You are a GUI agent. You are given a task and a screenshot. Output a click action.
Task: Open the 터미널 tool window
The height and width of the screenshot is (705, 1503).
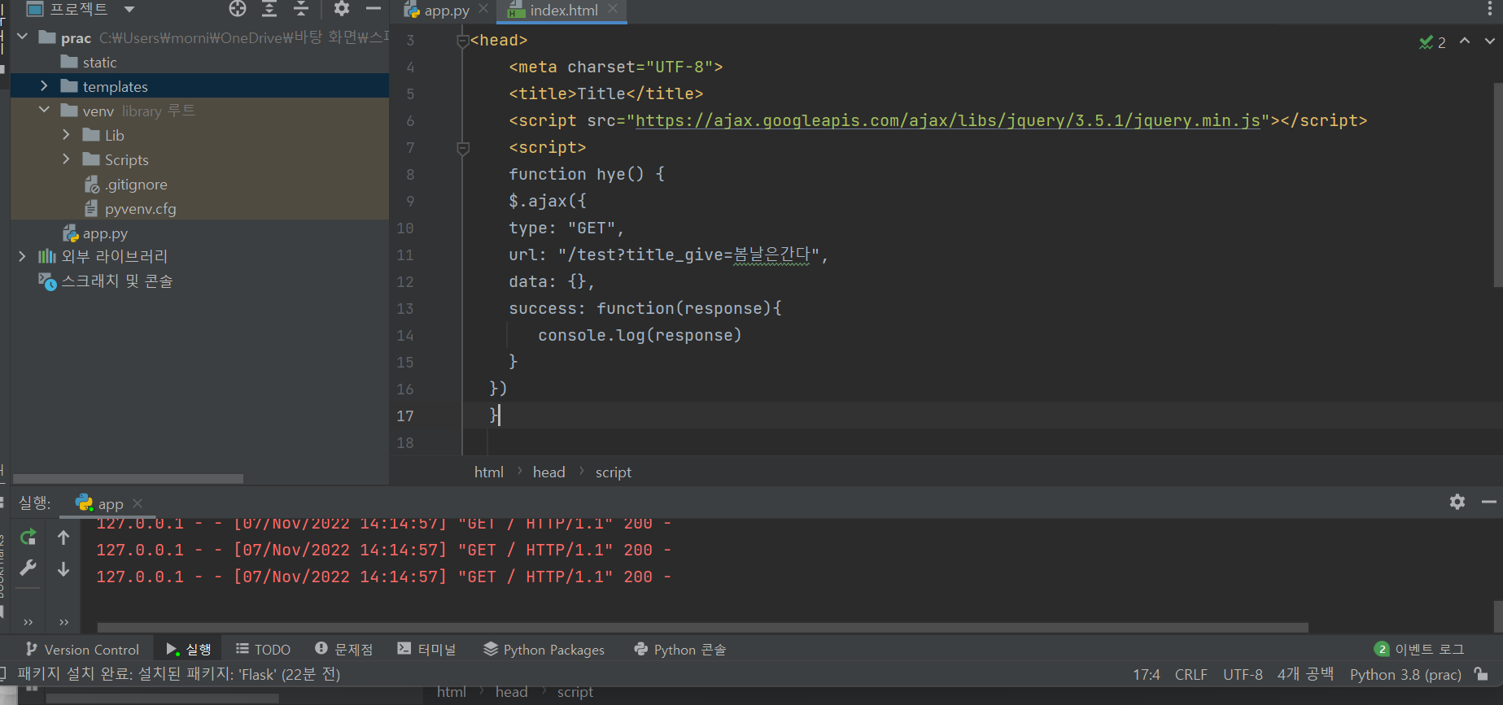coord(426,650)
